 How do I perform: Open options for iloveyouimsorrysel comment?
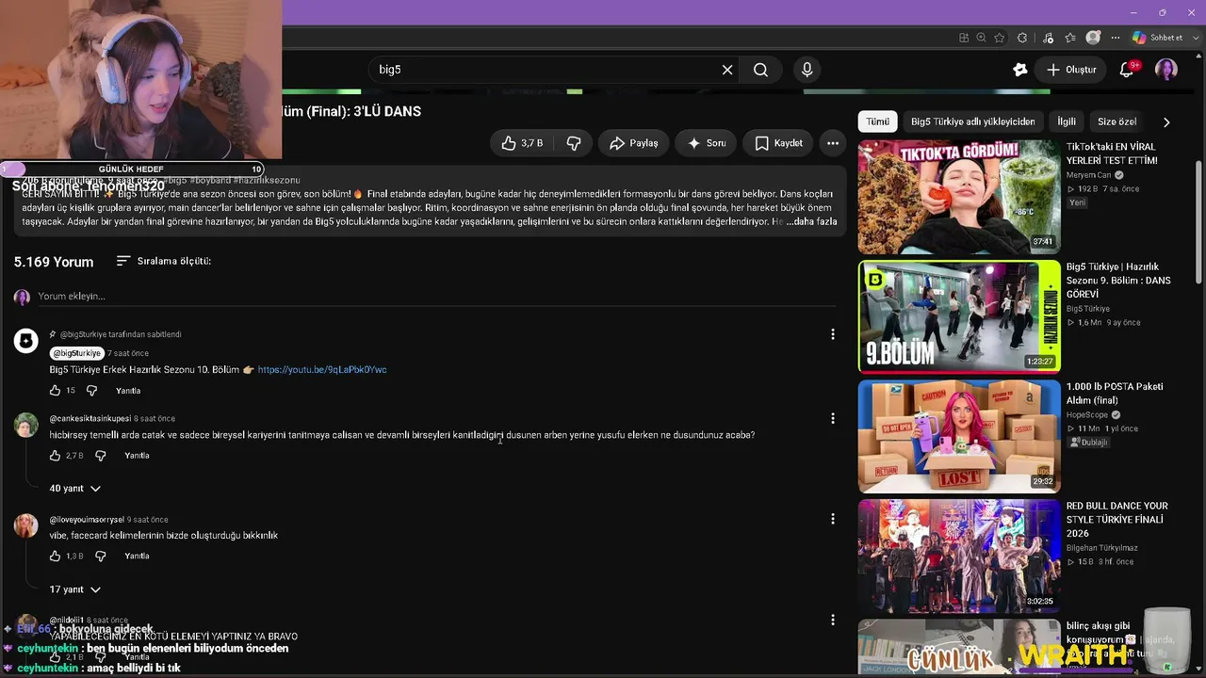tap(832, 519)
